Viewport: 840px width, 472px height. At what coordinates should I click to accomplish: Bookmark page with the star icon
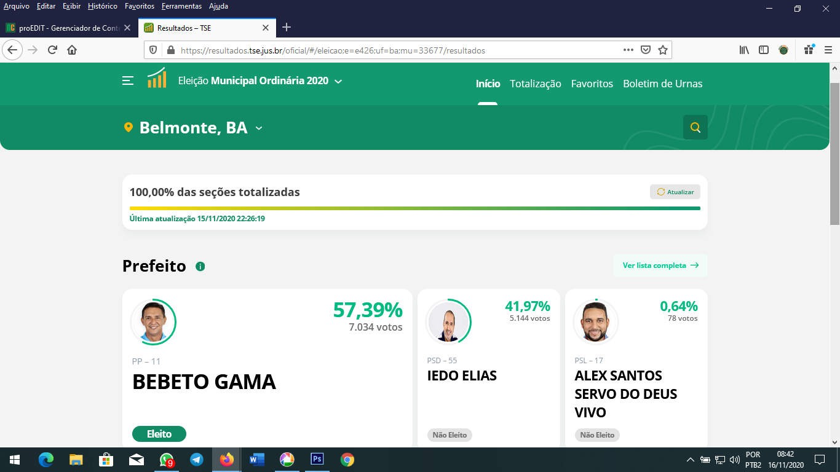pos(662,50)
